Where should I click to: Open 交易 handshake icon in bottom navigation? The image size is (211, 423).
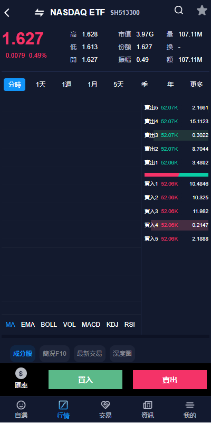click(105, 405)
